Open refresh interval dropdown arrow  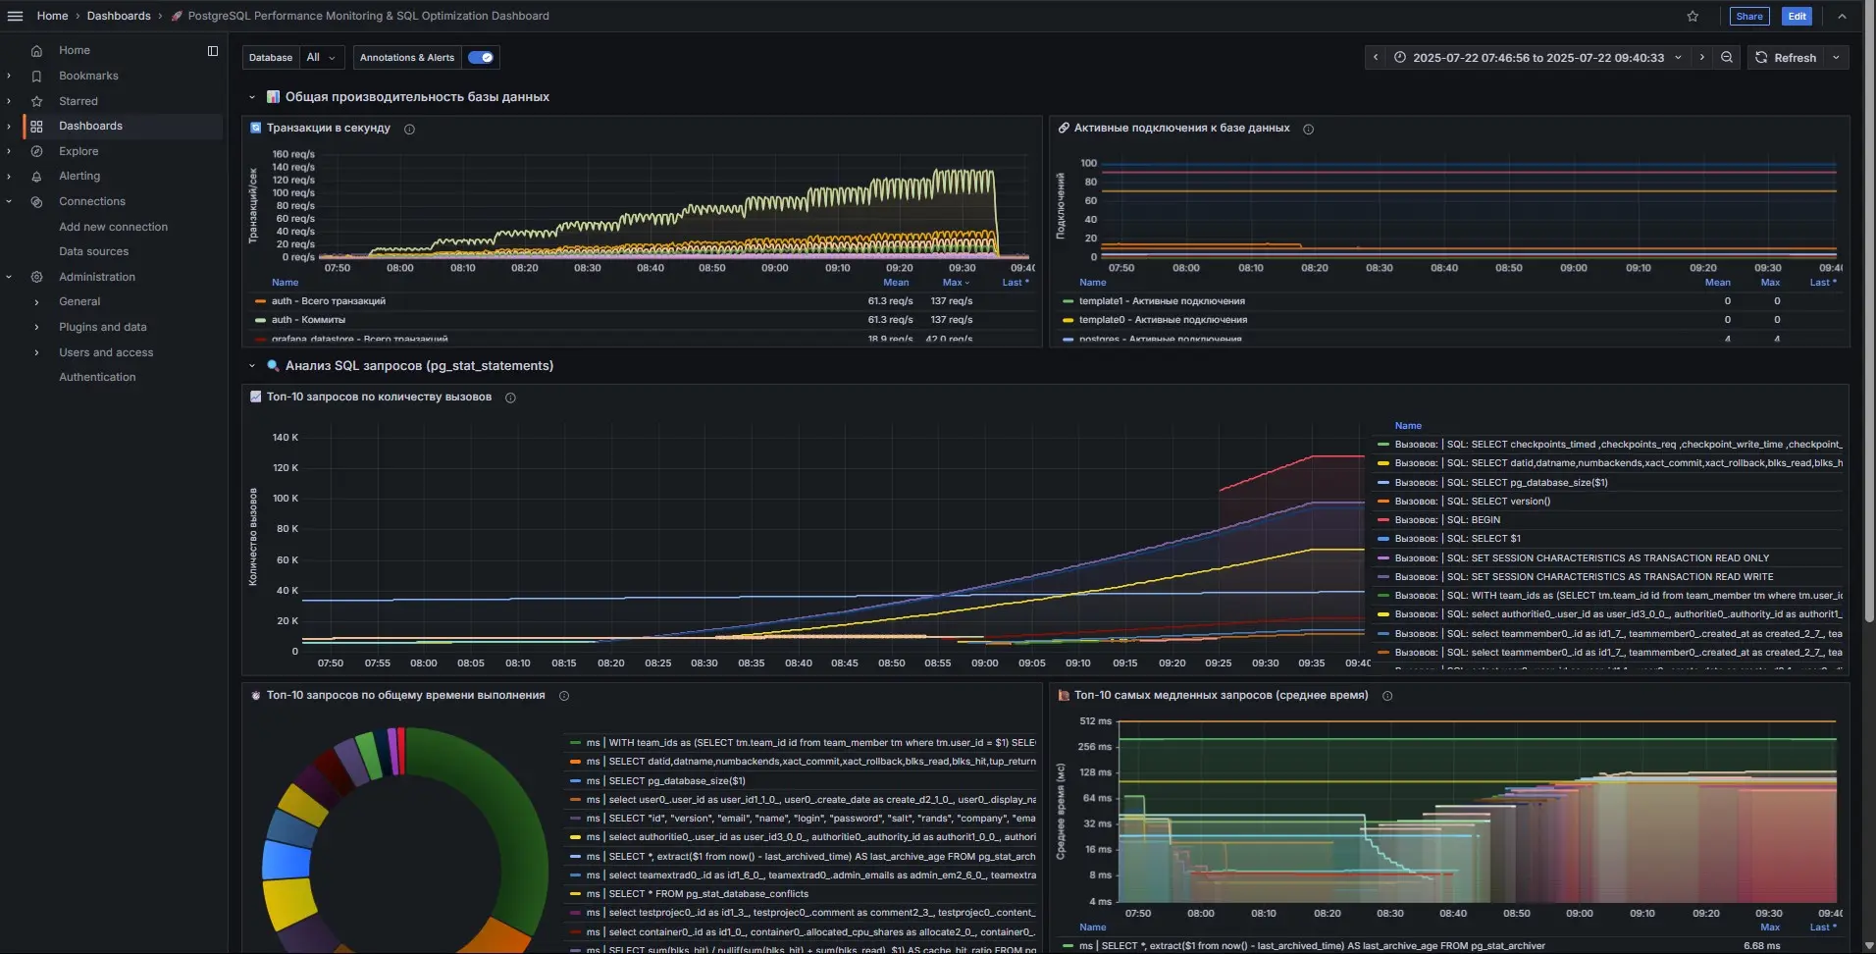tap(1836, 58)
